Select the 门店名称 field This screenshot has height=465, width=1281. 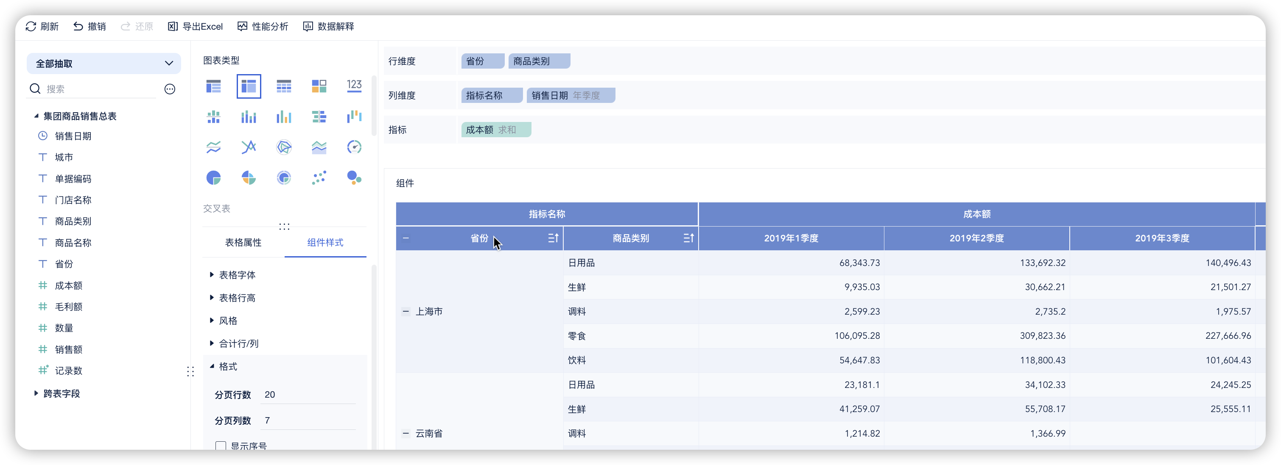coord(73,200)
